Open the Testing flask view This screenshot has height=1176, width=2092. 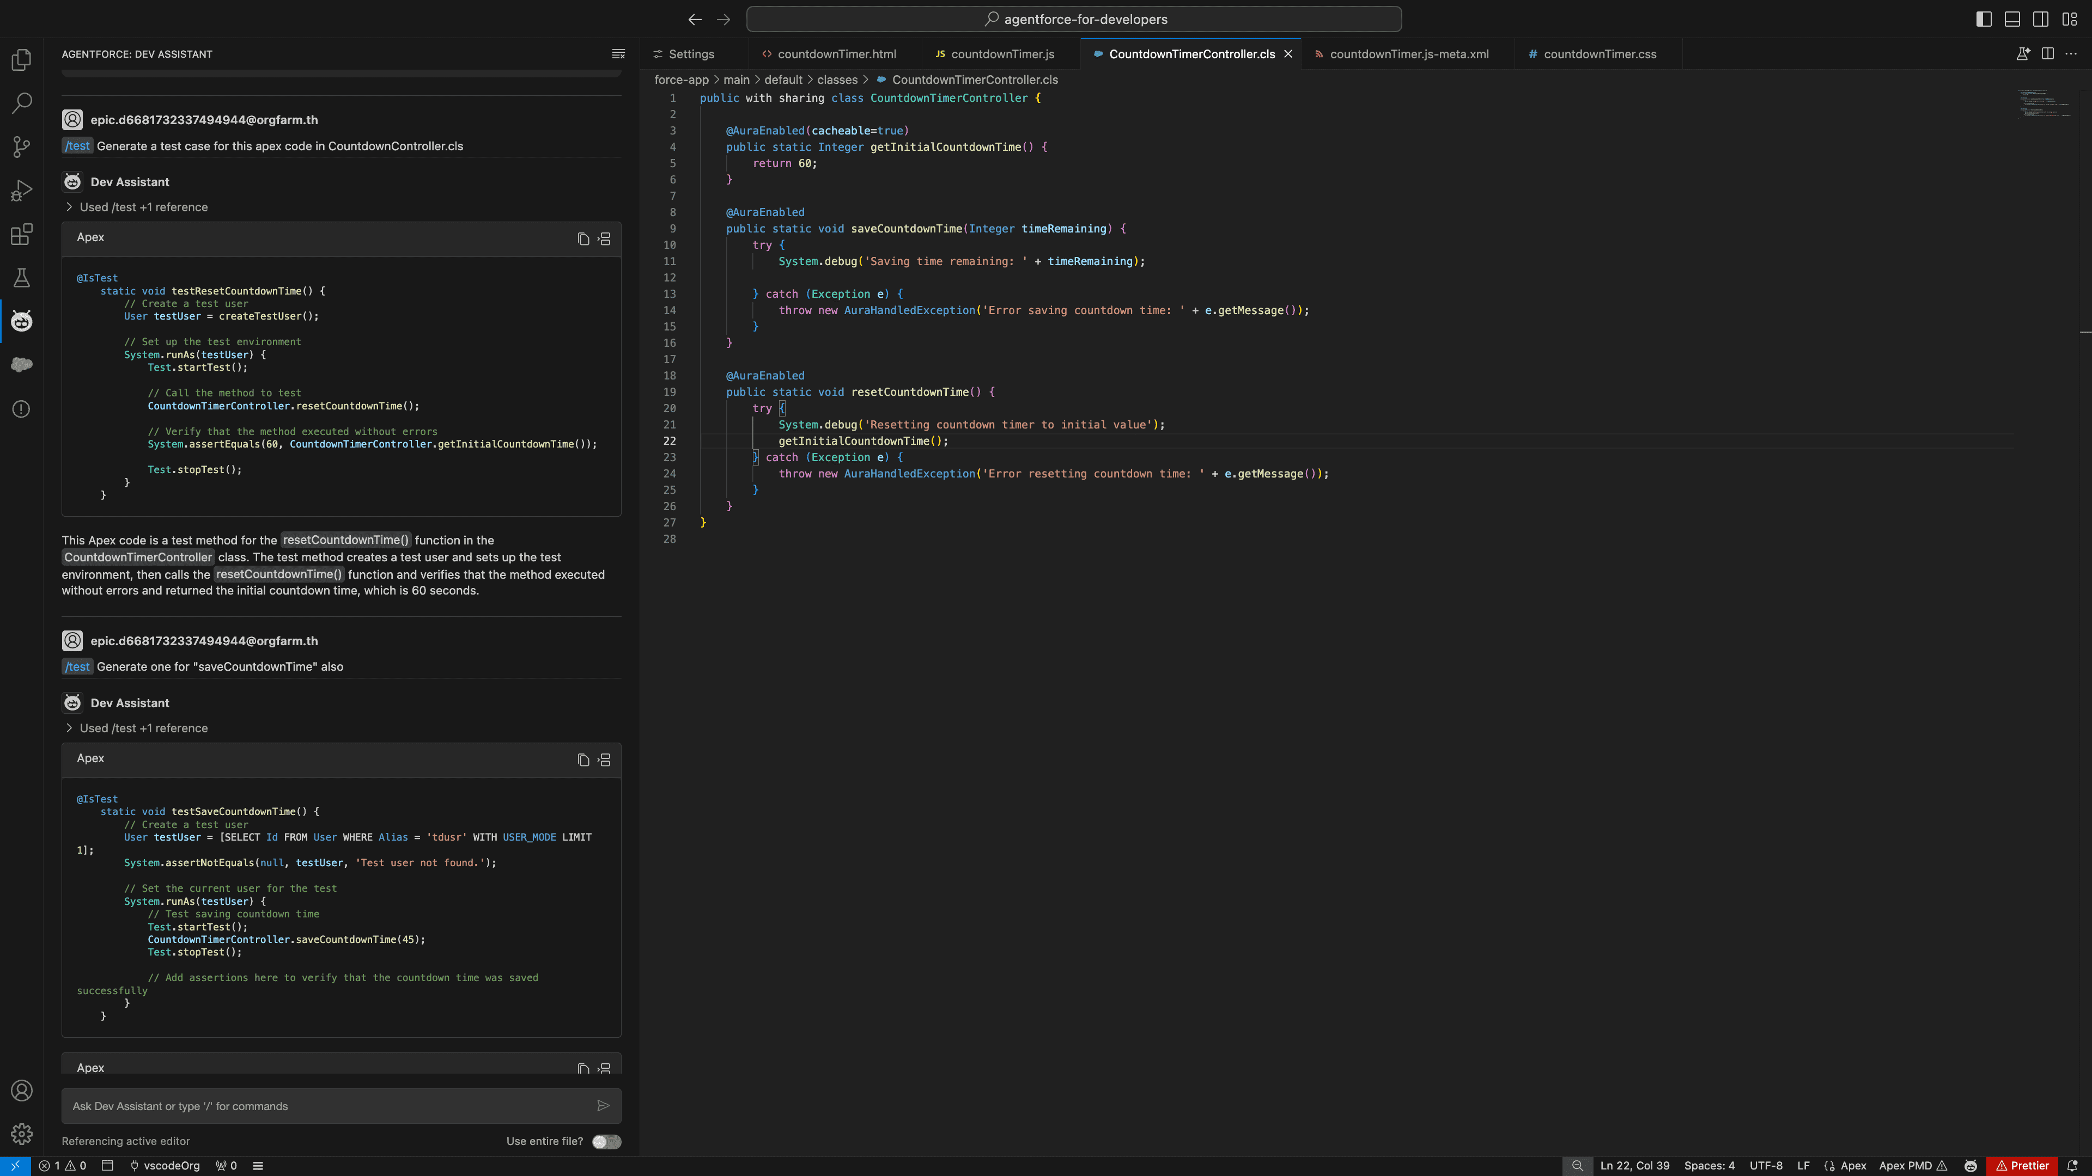coord(22,278)
